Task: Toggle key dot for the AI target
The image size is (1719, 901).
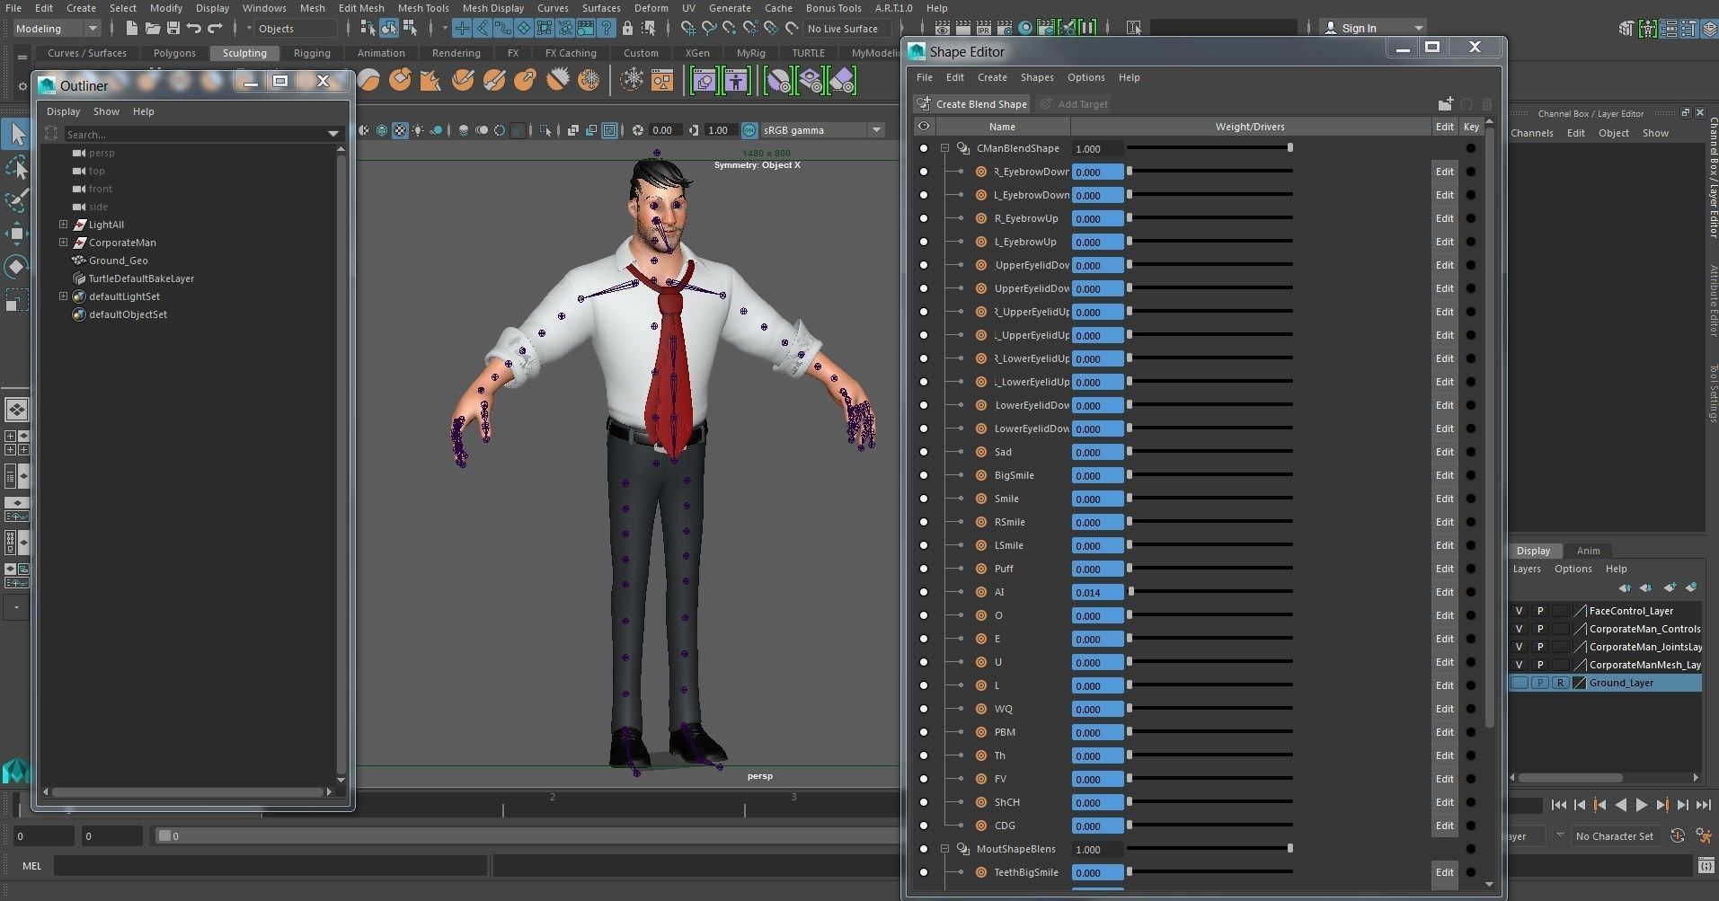Action: point(1471,592)
